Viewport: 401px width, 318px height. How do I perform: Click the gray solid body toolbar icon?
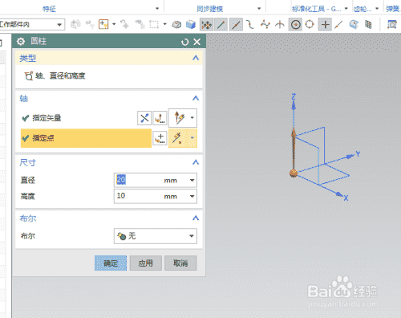[176, 25]
